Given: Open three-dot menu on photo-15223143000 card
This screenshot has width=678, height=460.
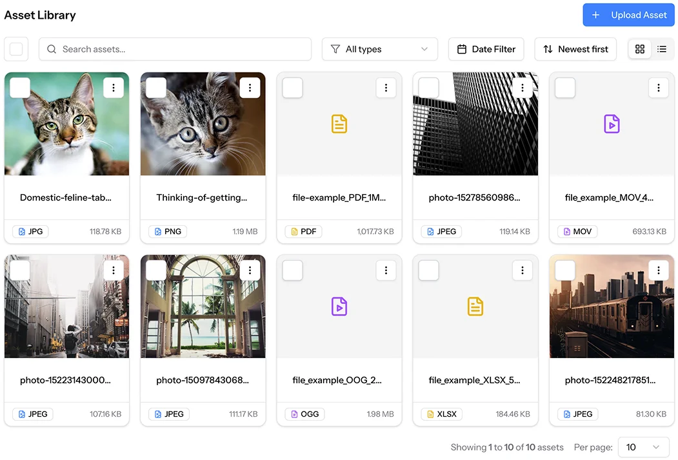Looking at the screenshot, I should point(114,270).
